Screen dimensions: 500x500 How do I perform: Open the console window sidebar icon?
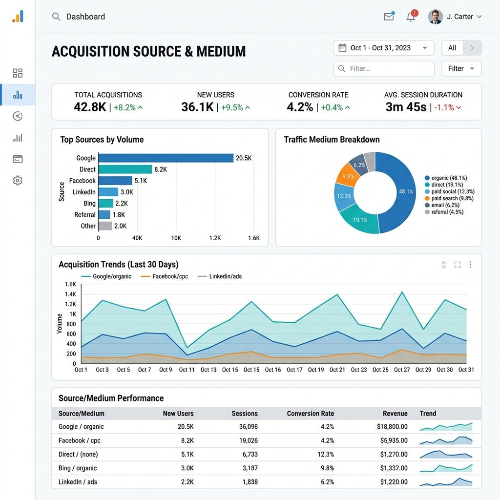click(x=18, y=159)
